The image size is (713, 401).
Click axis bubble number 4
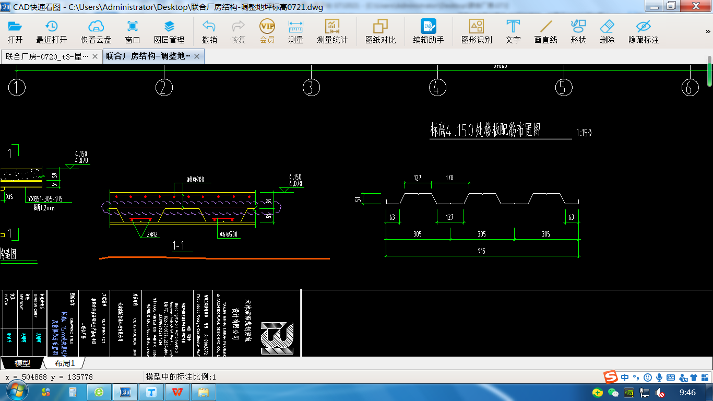[x=437, y=87]
